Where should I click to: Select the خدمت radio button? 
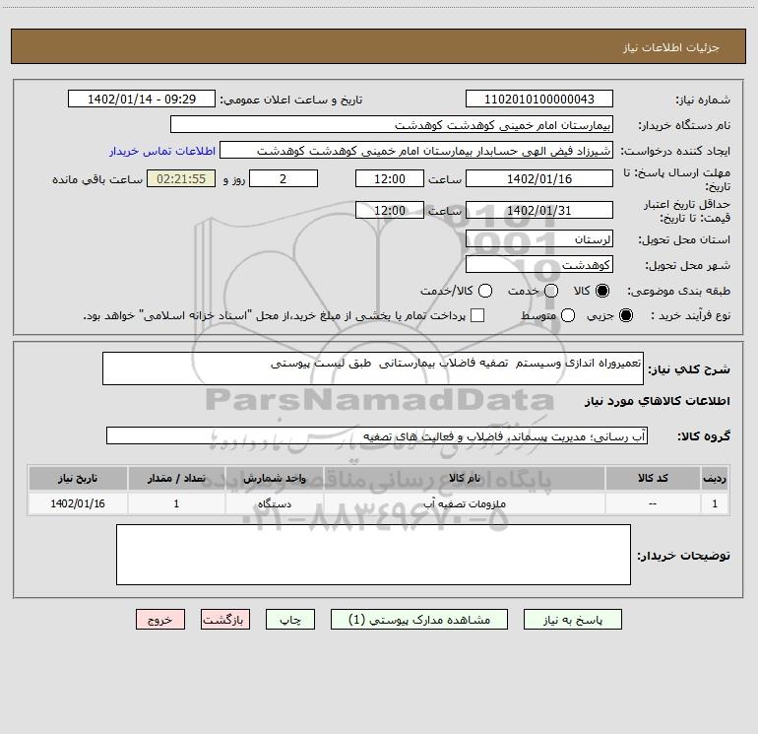pyautogui.click(x=551, y=291)
